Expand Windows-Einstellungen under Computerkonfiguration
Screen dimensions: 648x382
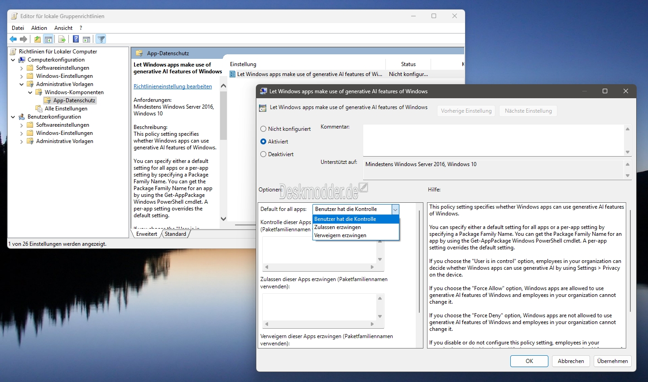pyautogui.click(x=22, y=76)
